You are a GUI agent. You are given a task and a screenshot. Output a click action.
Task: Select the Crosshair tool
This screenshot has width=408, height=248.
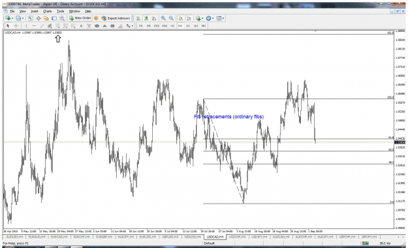click(16, 25)
